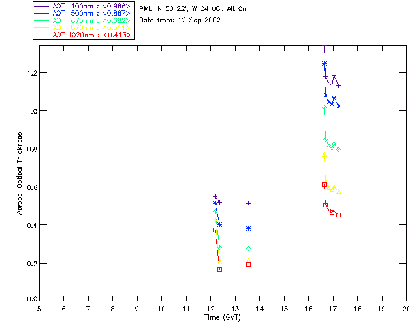Pick the x-axis tick label '18'
This screenshot has height=334, width=418.
point(358,309)
